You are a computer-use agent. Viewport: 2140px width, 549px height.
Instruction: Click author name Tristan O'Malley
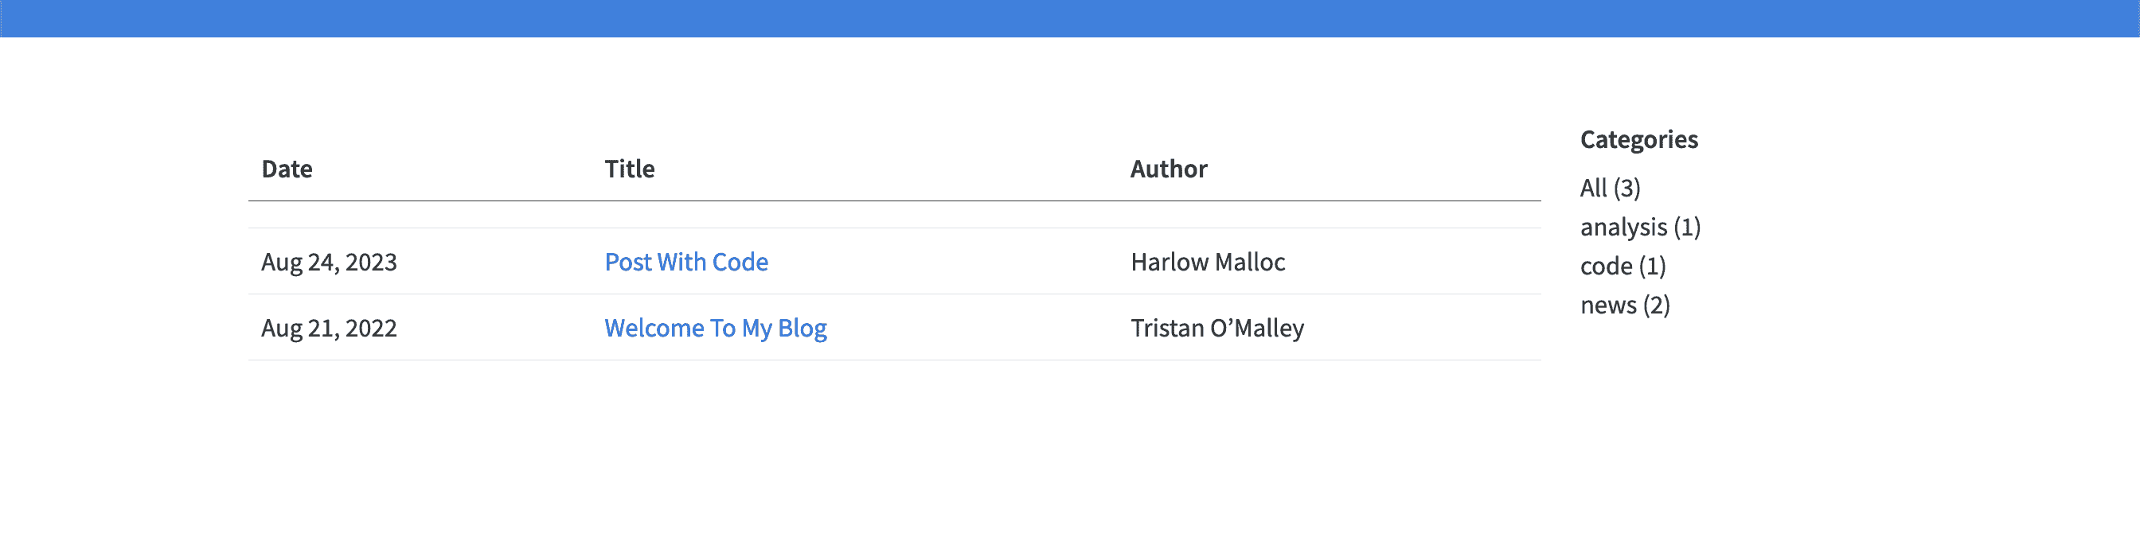click(1216, 328)
